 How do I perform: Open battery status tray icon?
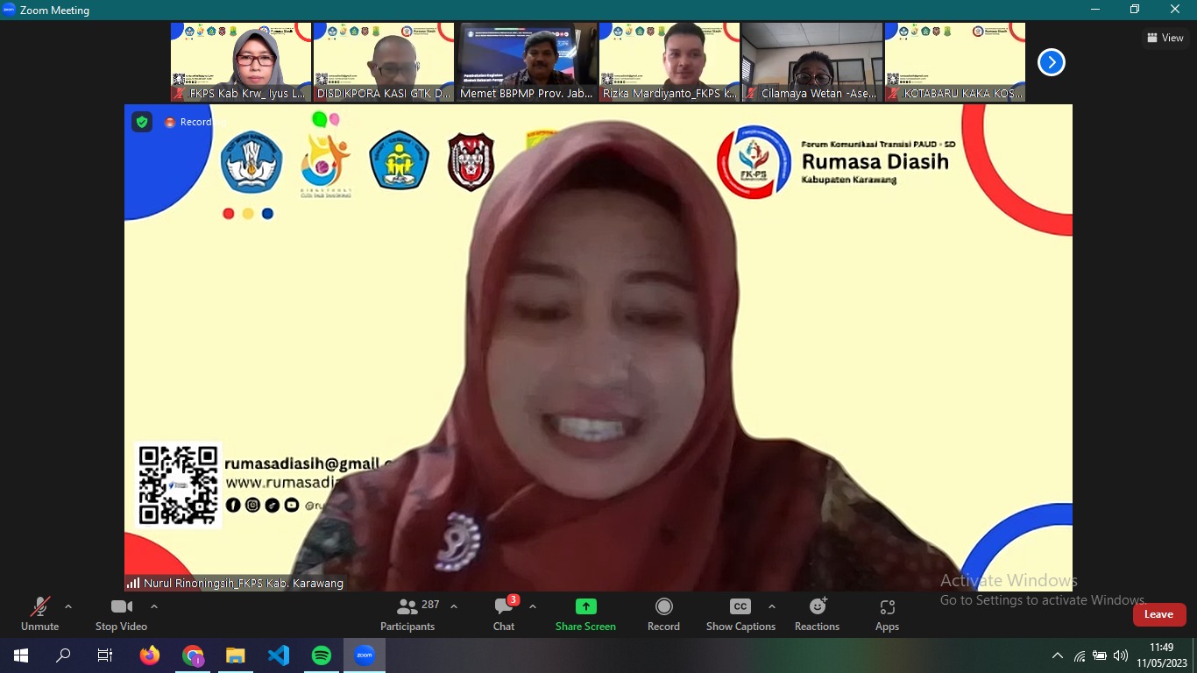click(1100, 655)
